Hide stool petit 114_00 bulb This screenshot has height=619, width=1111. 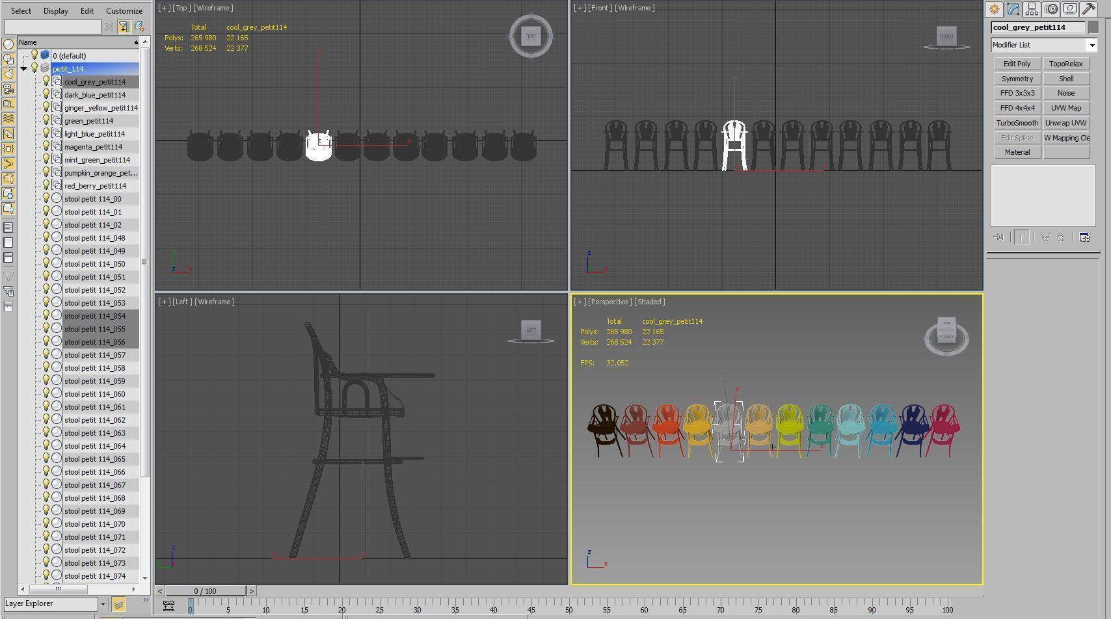click(46, 198)
